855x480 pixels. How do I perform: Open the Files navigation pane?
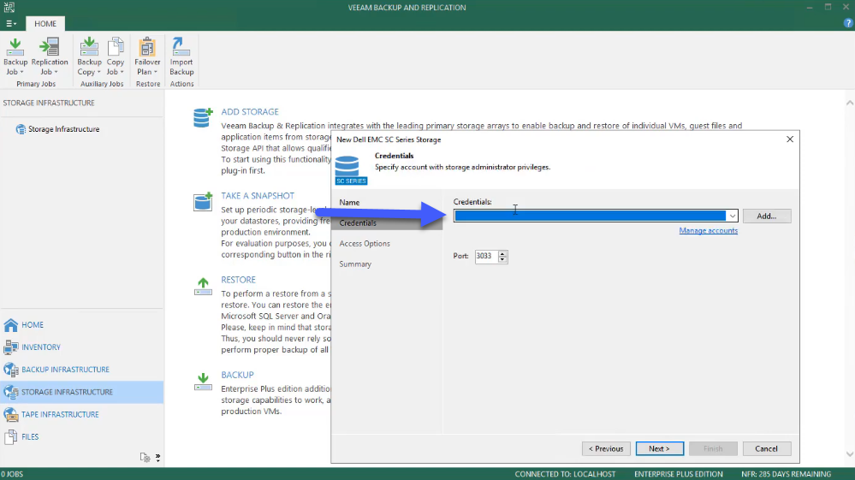(x=82, y=436)
